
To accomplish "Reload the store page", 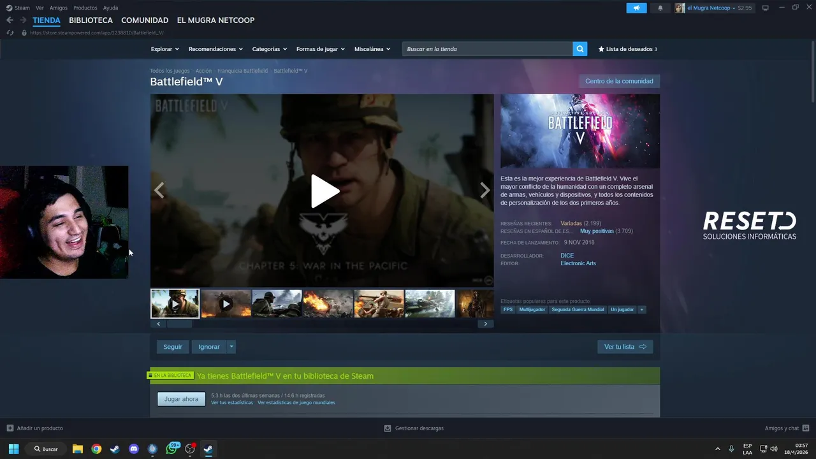I will click(10, 33).
